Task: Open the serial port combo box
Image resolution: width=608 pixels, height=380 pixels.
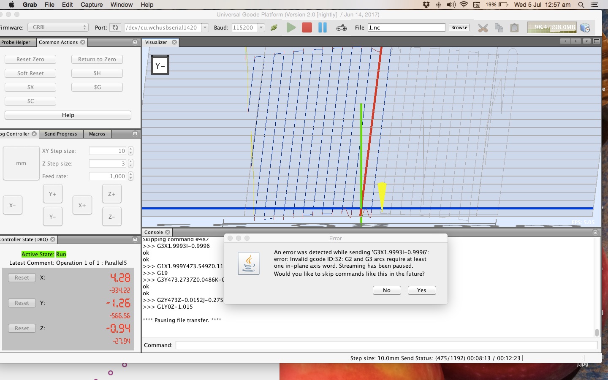Action: click(x=205, y=27)
